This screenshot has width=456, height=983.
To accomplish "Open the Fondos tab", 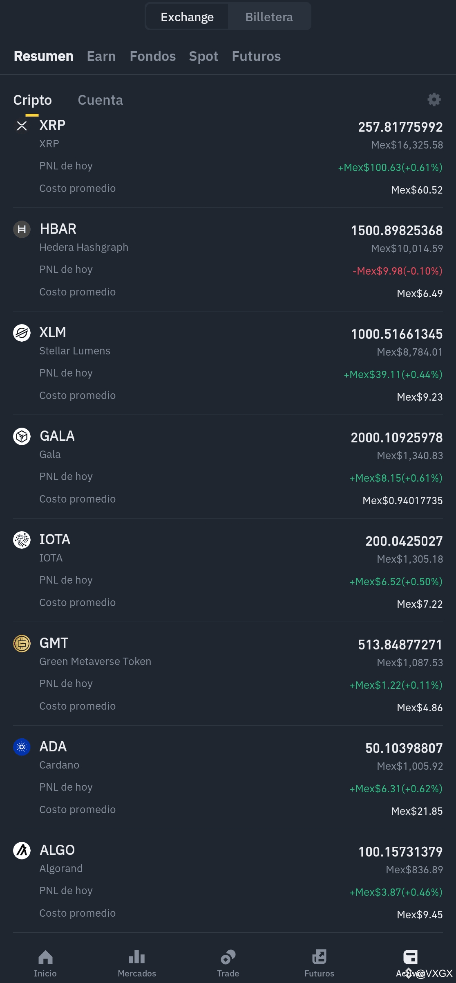I will tap(152, 56).
